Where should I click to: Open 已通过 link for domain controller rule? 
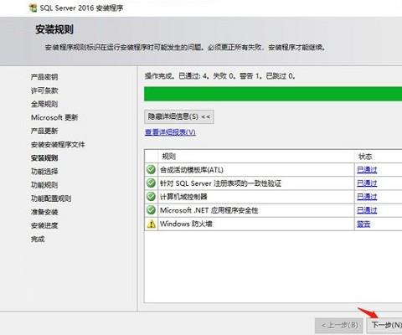coord(367,197)
